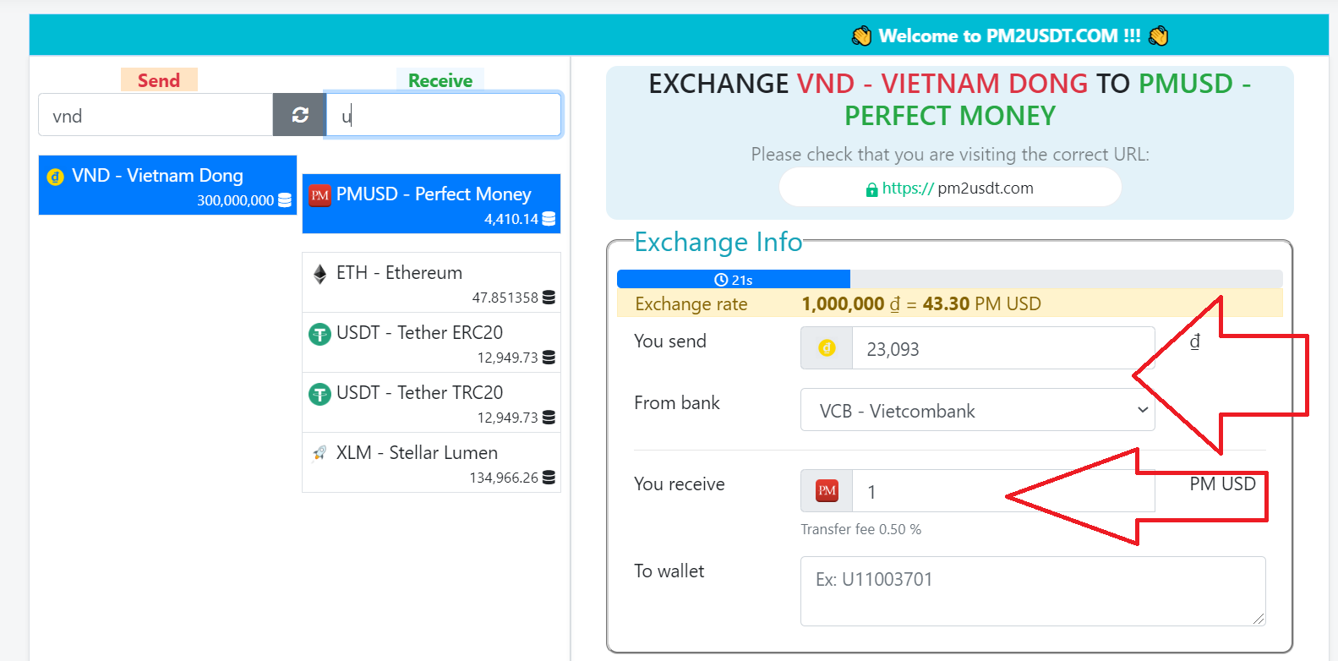Click the You send label
The height and width of the screenshot is (661, 1338).
pyautogui.click(x=669, y=341)
